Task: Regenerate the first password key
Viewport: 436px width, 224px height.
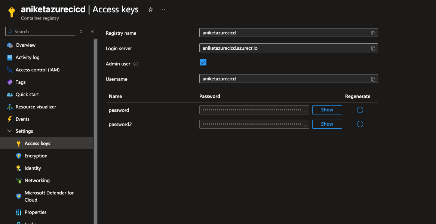Action: (x=360, y=110)
